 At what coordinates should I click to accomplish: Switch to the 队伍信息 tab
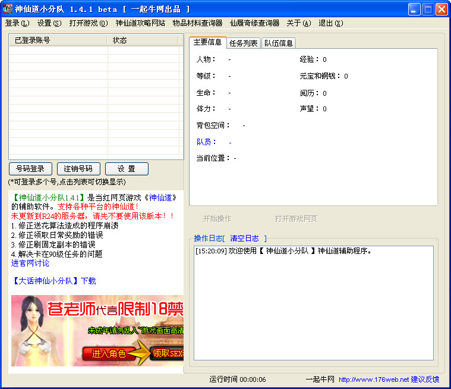tap(279, 43)
